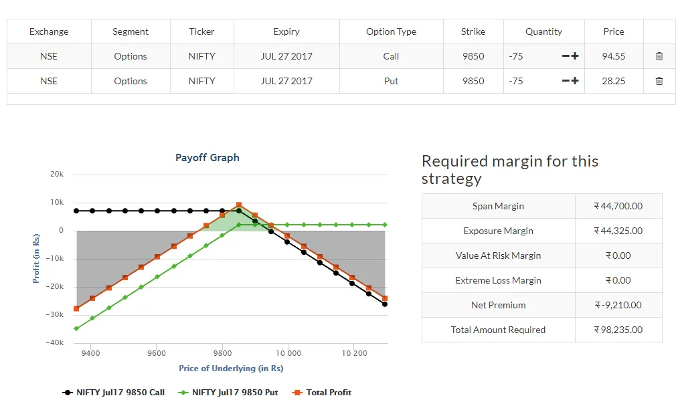Remove the Put option leg with trash icon

(659, 81)
